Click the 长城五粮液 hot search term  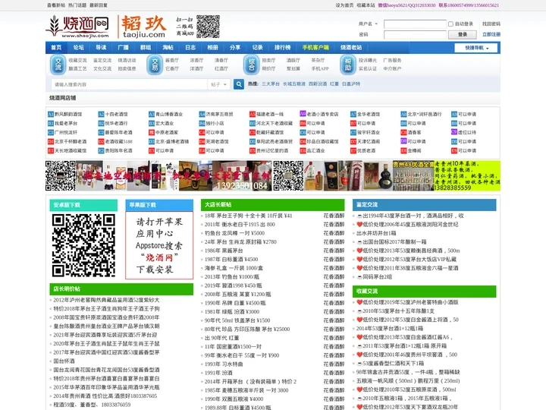294,84
